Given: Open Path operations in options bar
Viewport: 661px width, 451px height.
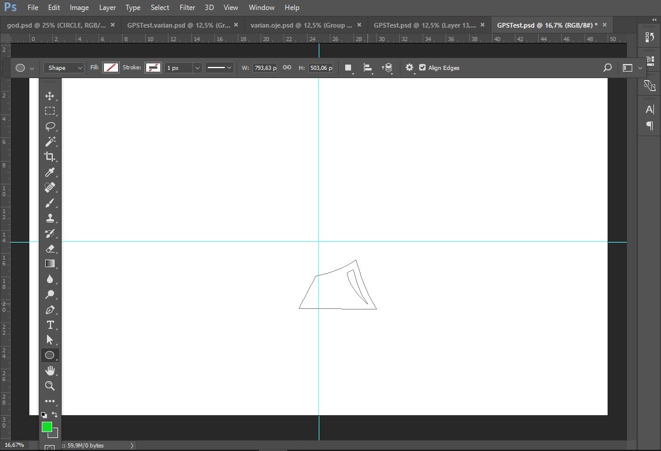Looking at the screenshot, I should (x=348, y=68).
